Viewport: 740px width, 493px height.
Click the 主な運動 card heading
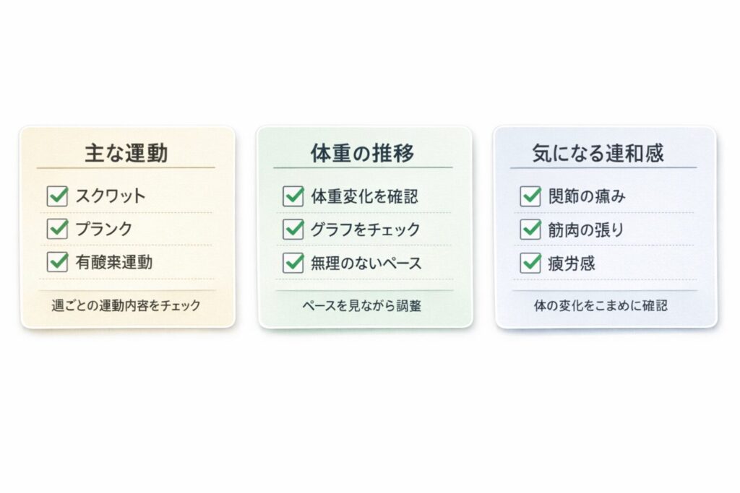point(126,153)
